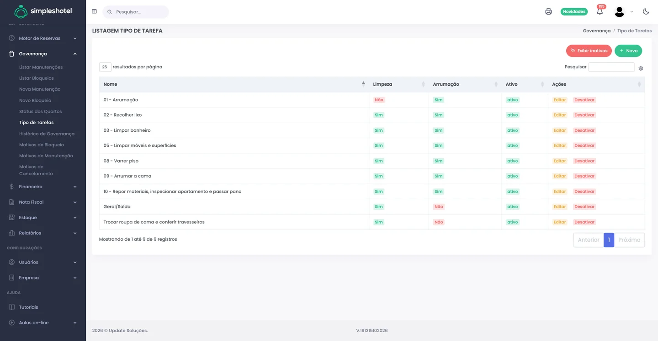Expand the Financeiro menu chevron

[x=75, y=186]
